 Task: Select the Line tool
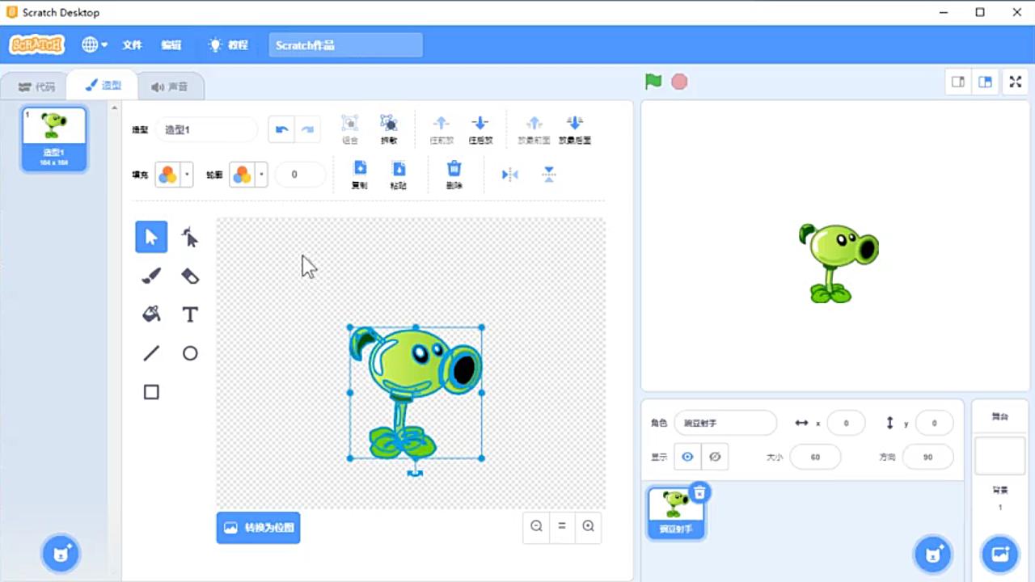(151, 353)
